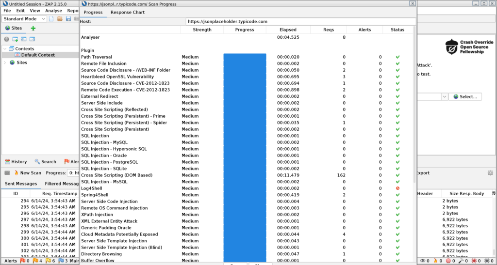Click the Elapsed column header
Screen dimensions: 497x265
point(288,30)
